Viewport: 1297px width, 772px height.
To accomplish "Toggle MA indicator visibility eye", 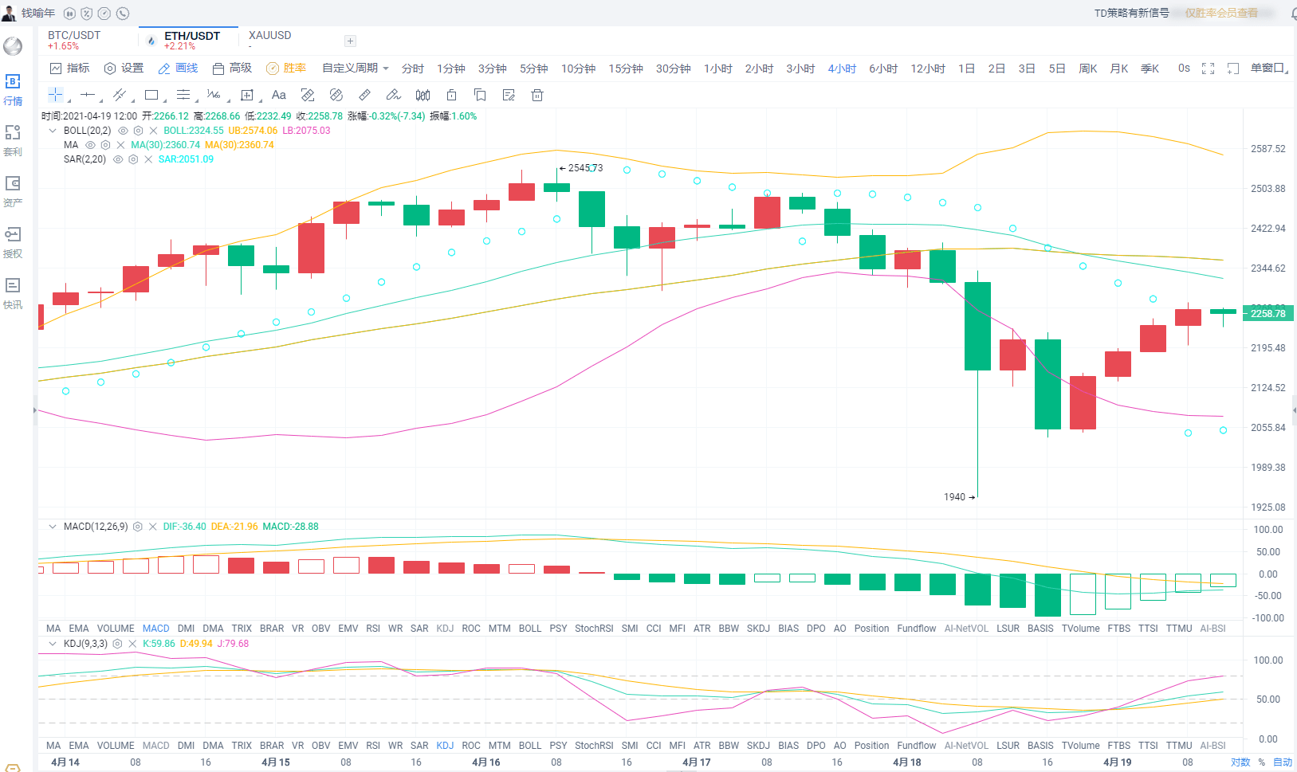I will 90,145.
